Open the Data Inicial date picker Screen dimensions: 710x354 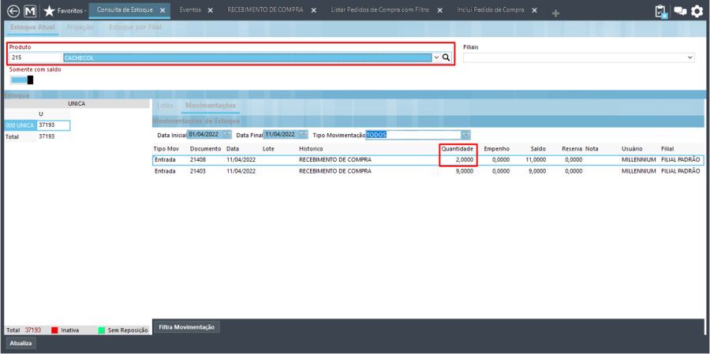[x=227, y=135]
